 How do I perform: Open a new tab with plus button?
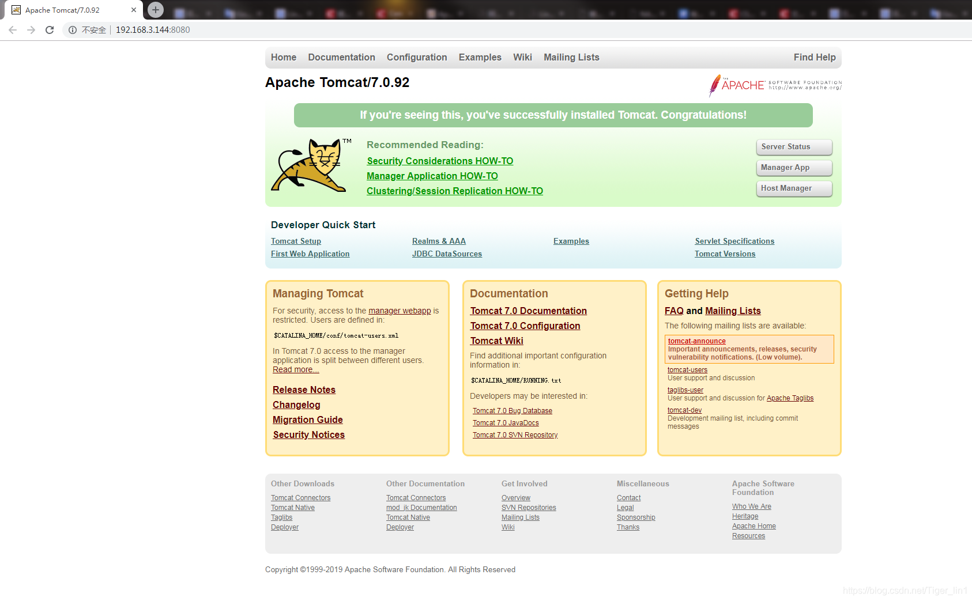156,10
